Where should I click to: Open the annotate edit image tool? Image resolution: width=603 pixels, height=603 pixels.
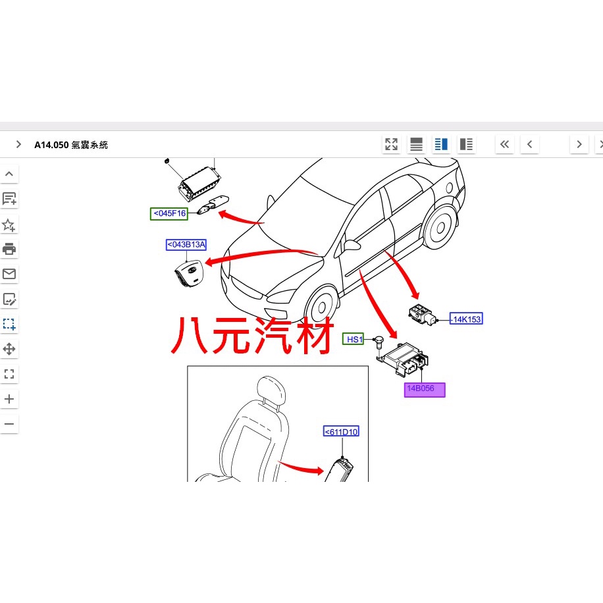coord(9,299)
